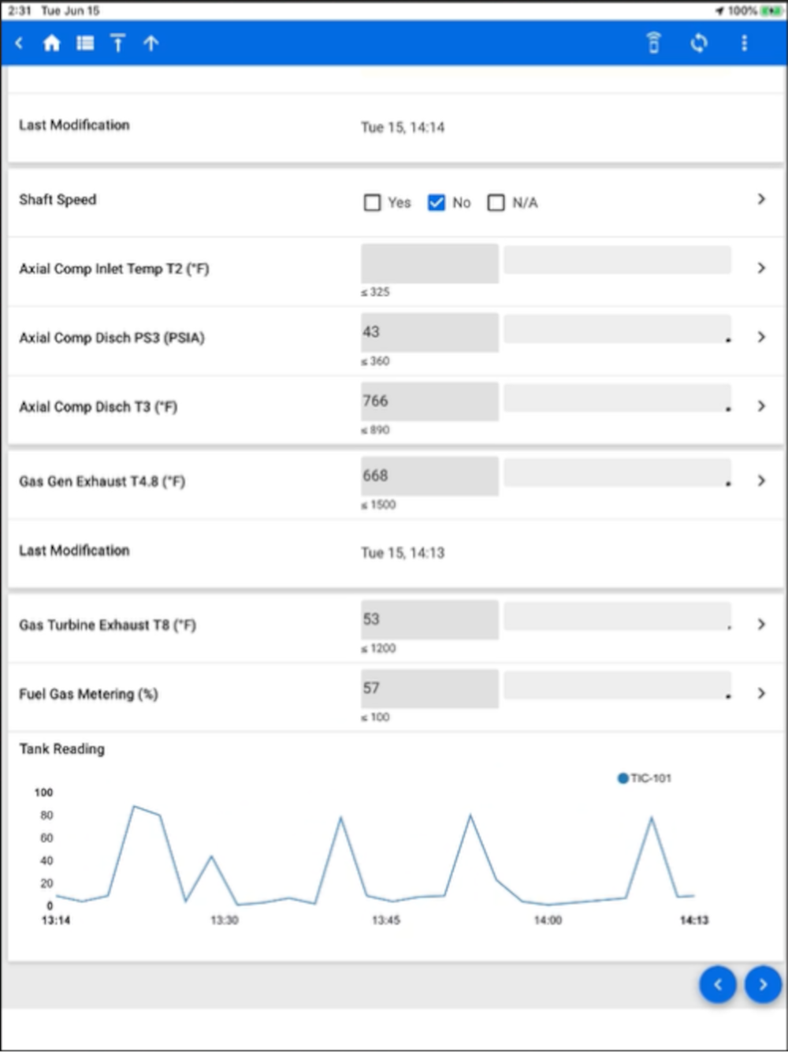Go to the home screen icon
This screenshot has width=788, height=1052.
point(52,43)
